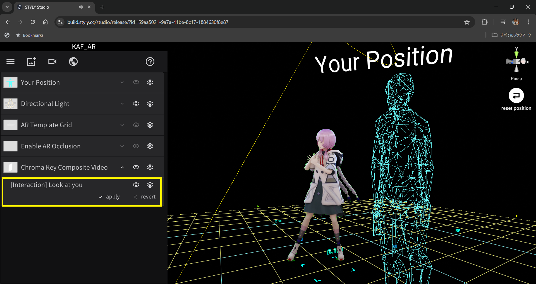
Task: Click the address bar URL
Action: tap(148, 22)
